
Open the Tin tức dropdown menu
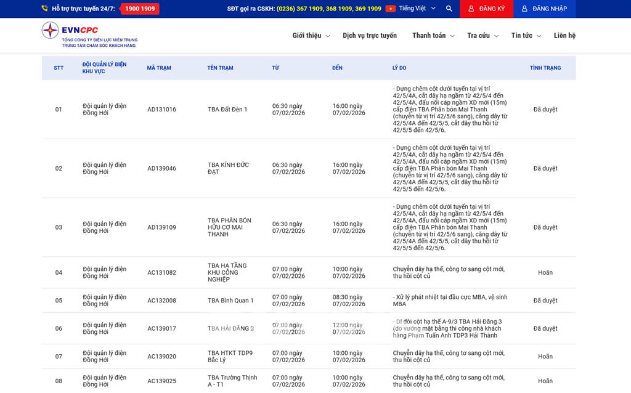(526, 36)
